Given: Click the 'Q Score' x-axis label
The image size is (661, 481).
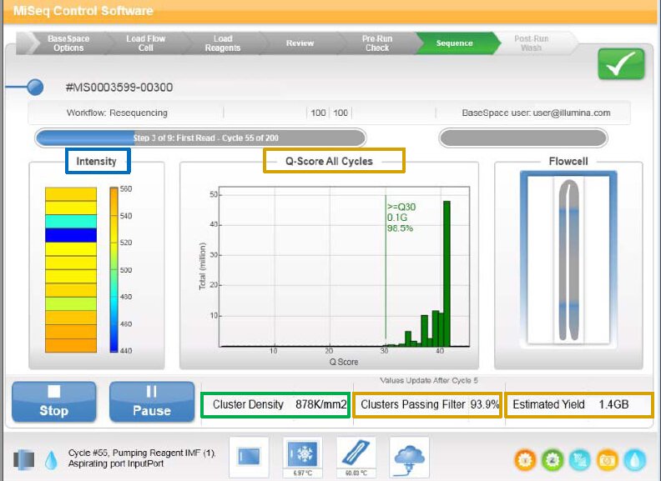Looking at the screenshot, I should pos(344,362).
